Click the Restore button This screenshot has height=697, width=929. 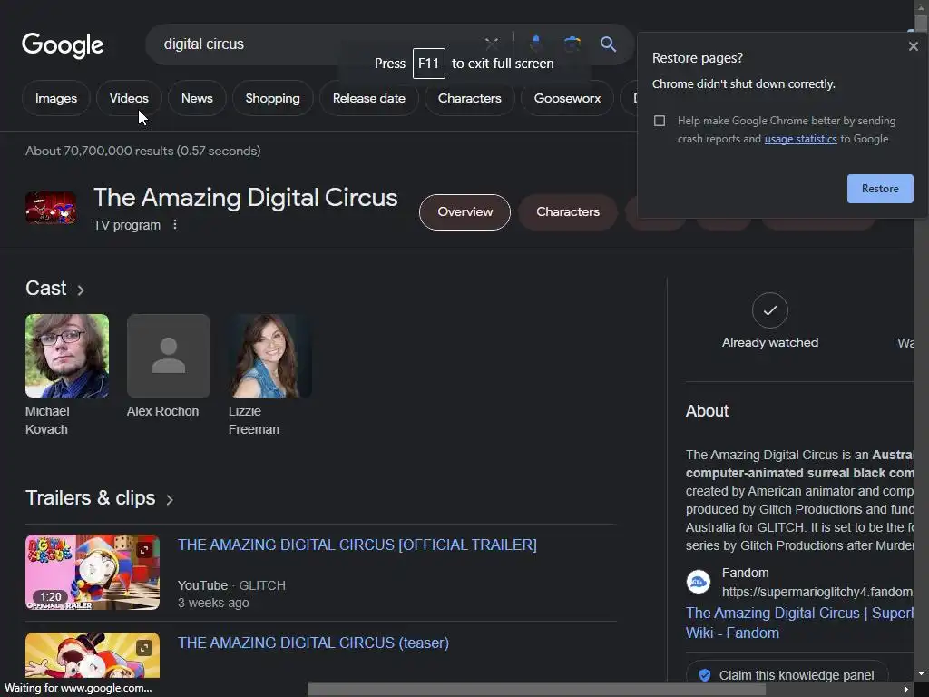tap(880, 189)
